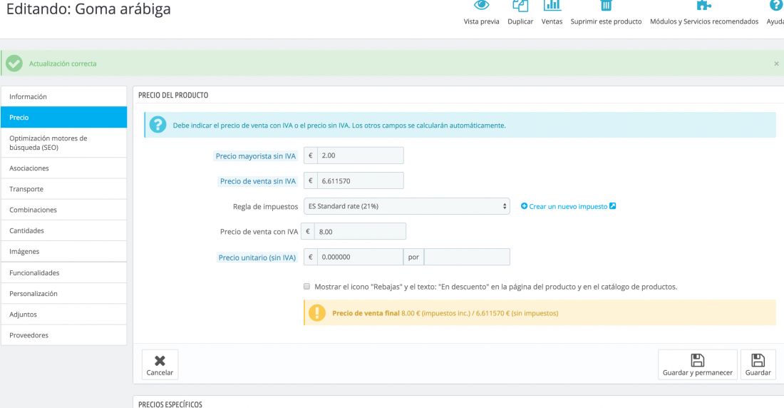Image resolution: width=784 pixels, height=408 pixels.
Task: Click Crear un nuevo impuesto link
Action: coord(568,206)
